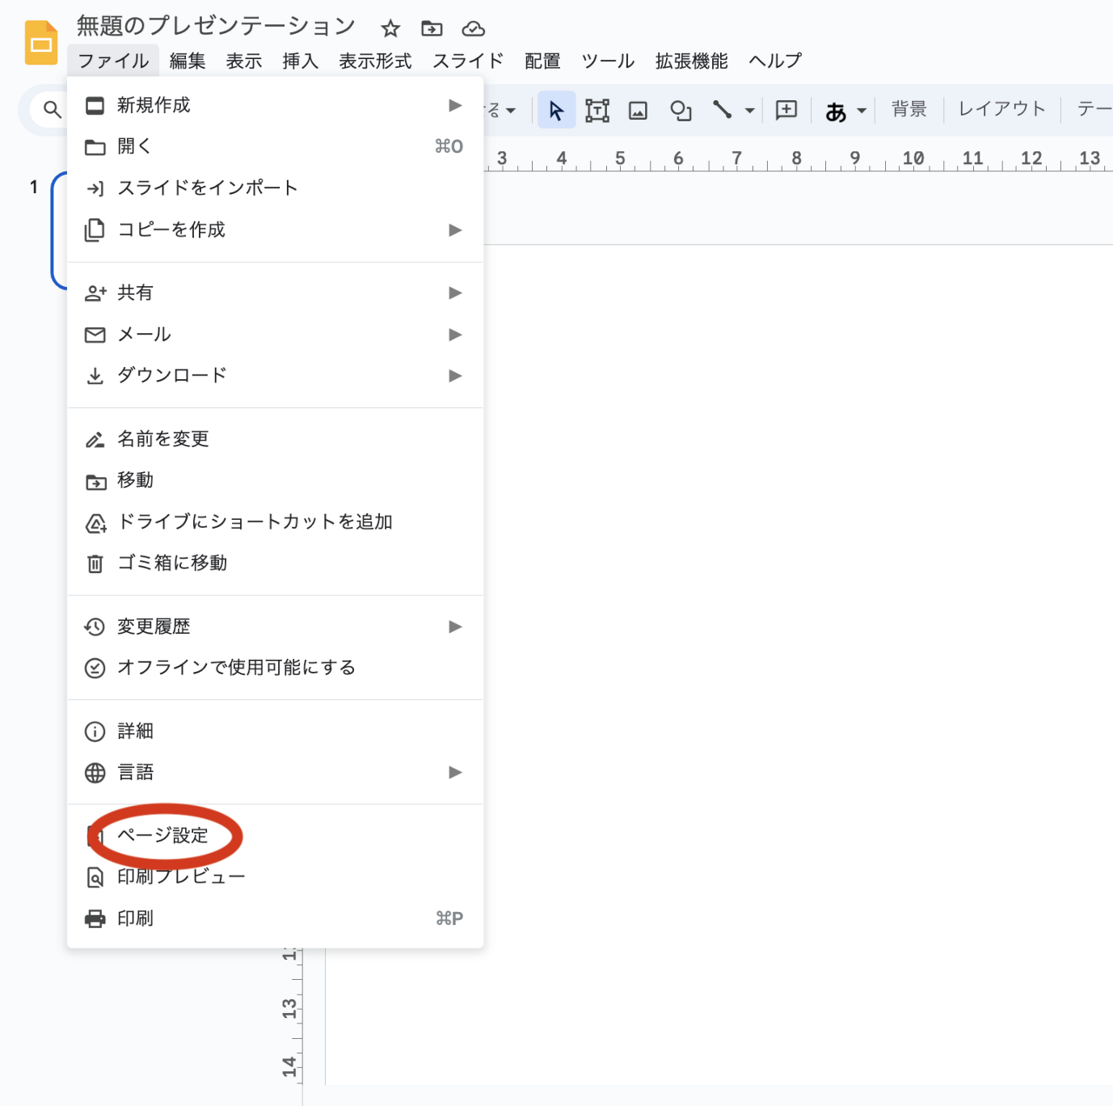Click the insert image toolbar icon

(638, 110)
